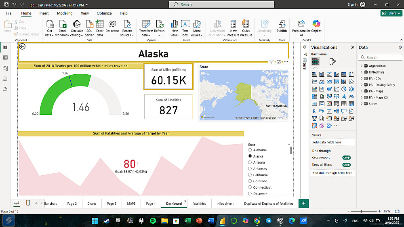
Task: Open the Copilot button
Action: click(316, 26)
